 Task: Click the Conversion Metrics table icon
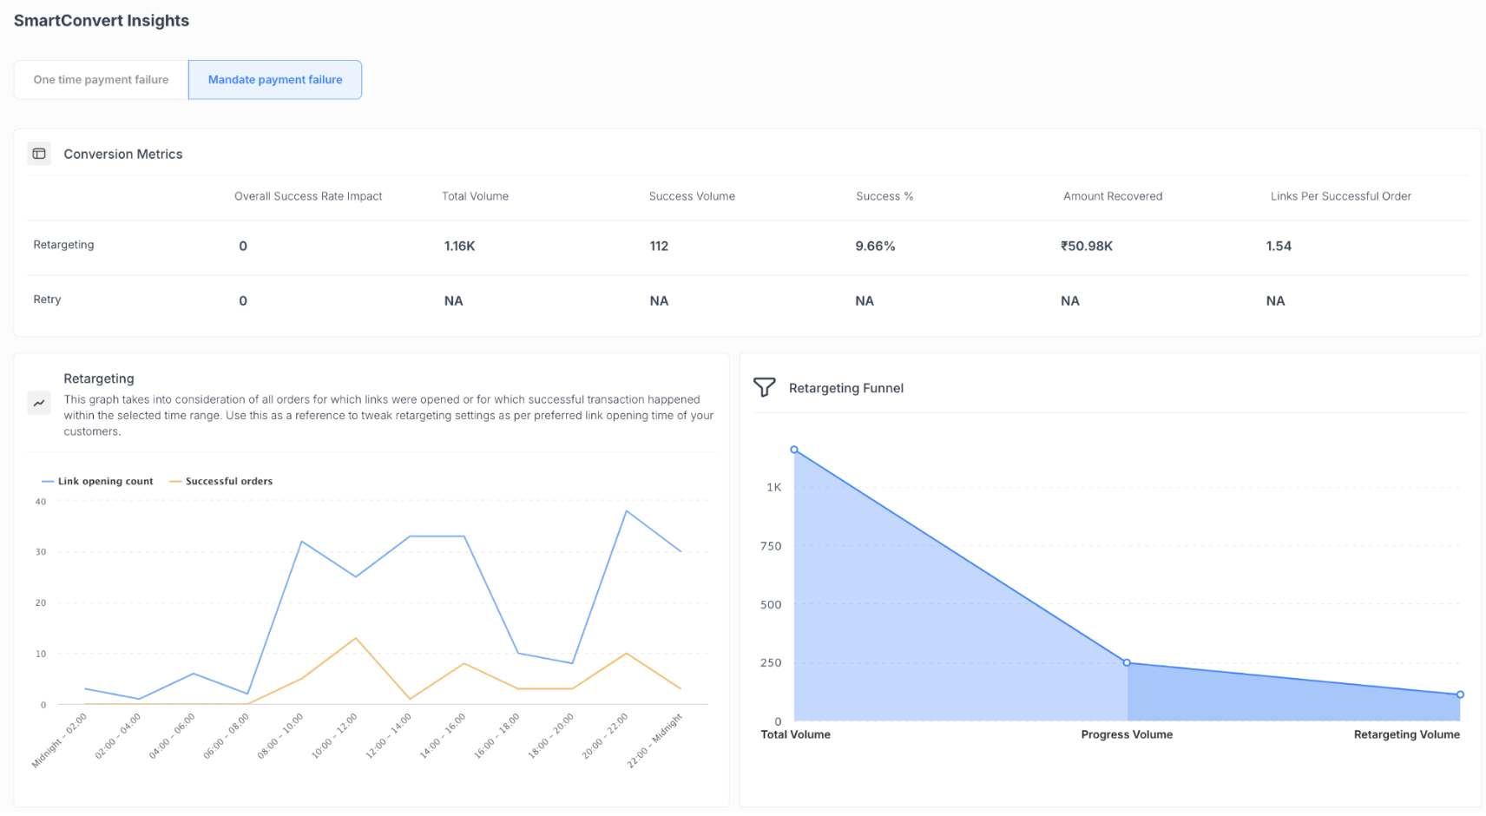(39, 154)
